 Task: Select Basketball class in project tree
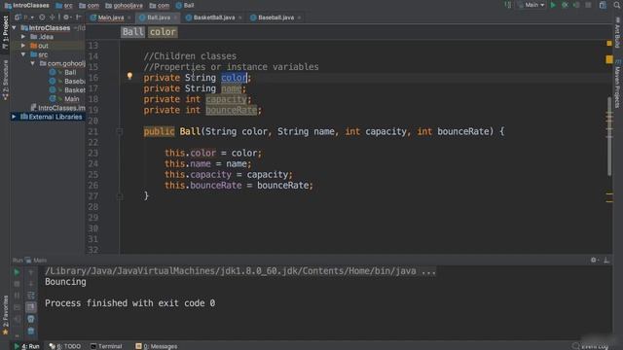coord(67,90)
